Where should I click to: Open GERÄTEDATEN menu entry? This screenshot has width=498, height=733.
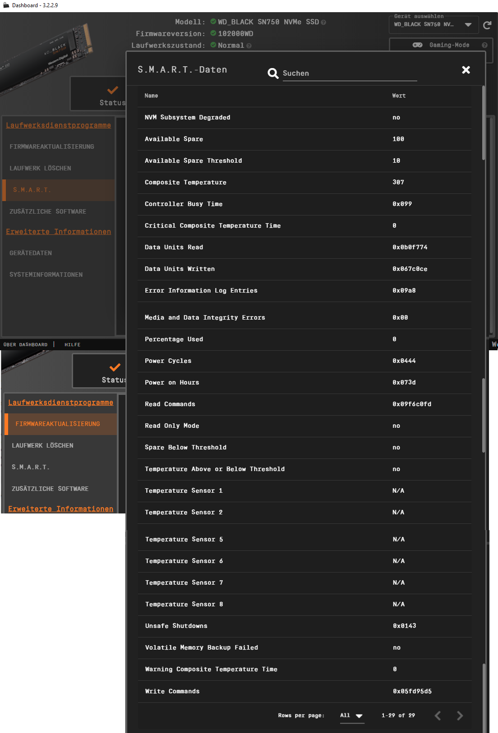point(59,253)
